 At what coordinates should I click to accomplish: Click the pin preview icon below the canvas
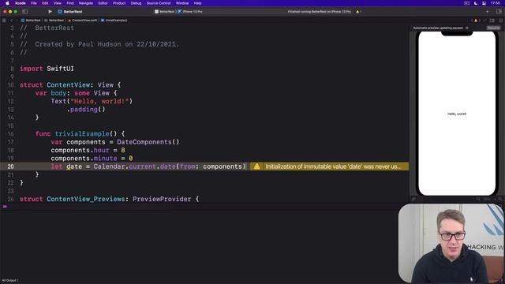[413, 199]
